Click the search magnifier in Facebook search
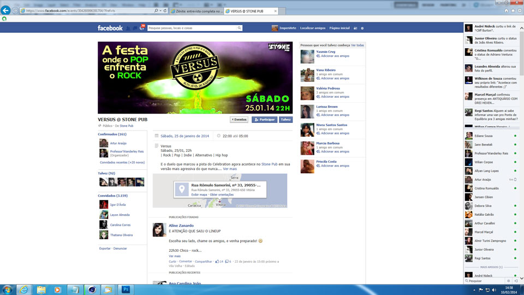The height and width of the screenshot is (295, 524). coord(239,28)
